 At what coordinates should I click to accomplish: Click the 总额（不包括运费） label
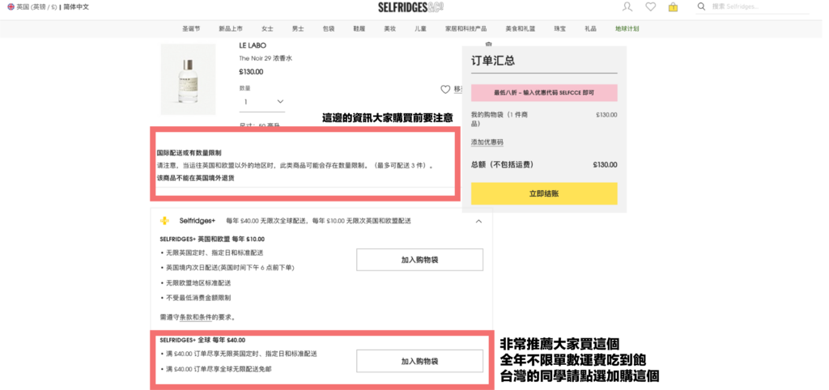click(x=502, y=165)
